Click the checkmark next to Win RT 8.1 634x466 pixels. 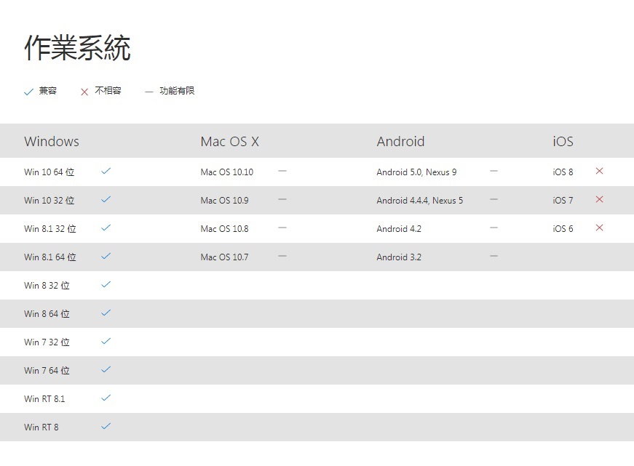[x=106, y=398]
